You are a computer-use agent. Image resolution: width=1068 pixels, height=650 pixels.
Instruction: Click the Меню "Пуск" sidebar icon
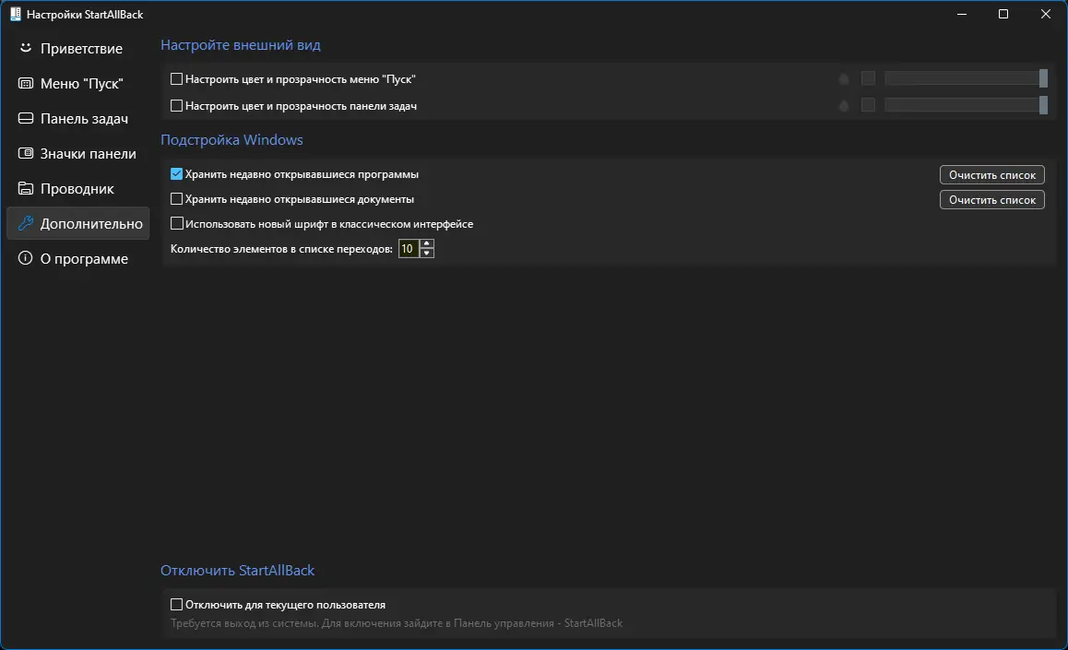click(25, 83)
